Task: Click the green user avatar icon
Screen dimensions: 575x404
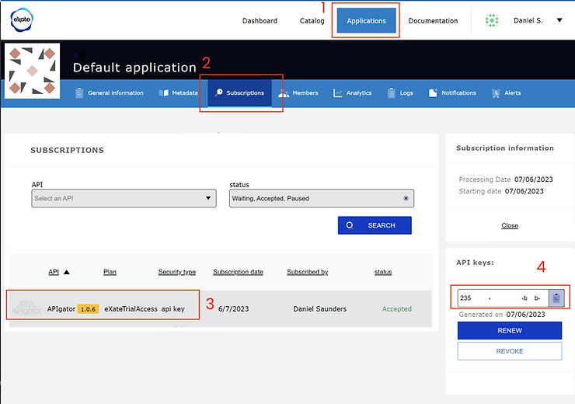Action: pos(492,21)
